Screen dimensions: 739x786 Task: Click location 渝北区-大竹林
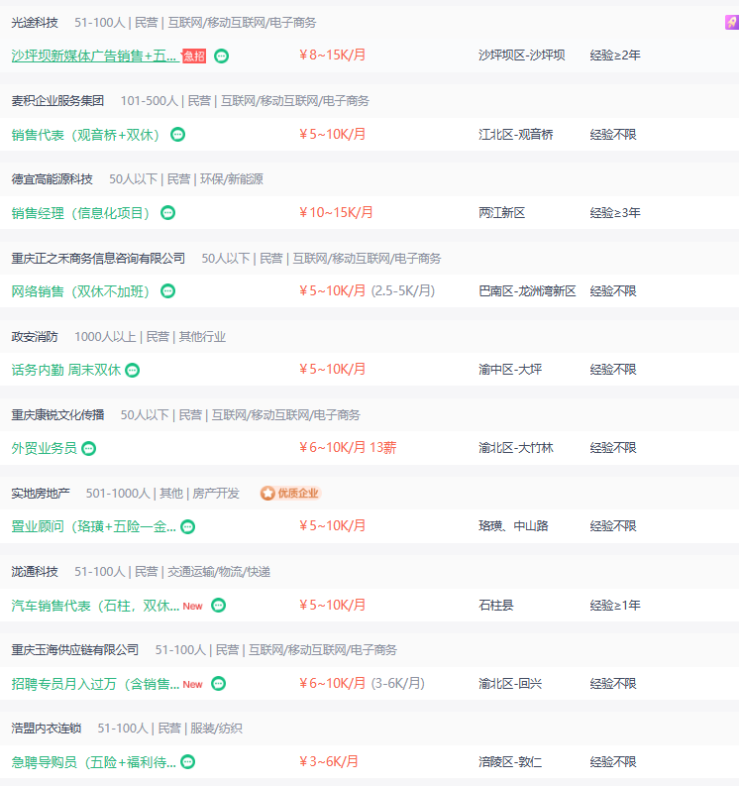click(x=515, y=448)
